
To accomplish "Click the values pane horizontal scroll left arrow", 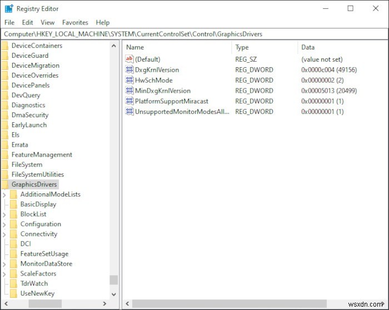I will (127, 303).
